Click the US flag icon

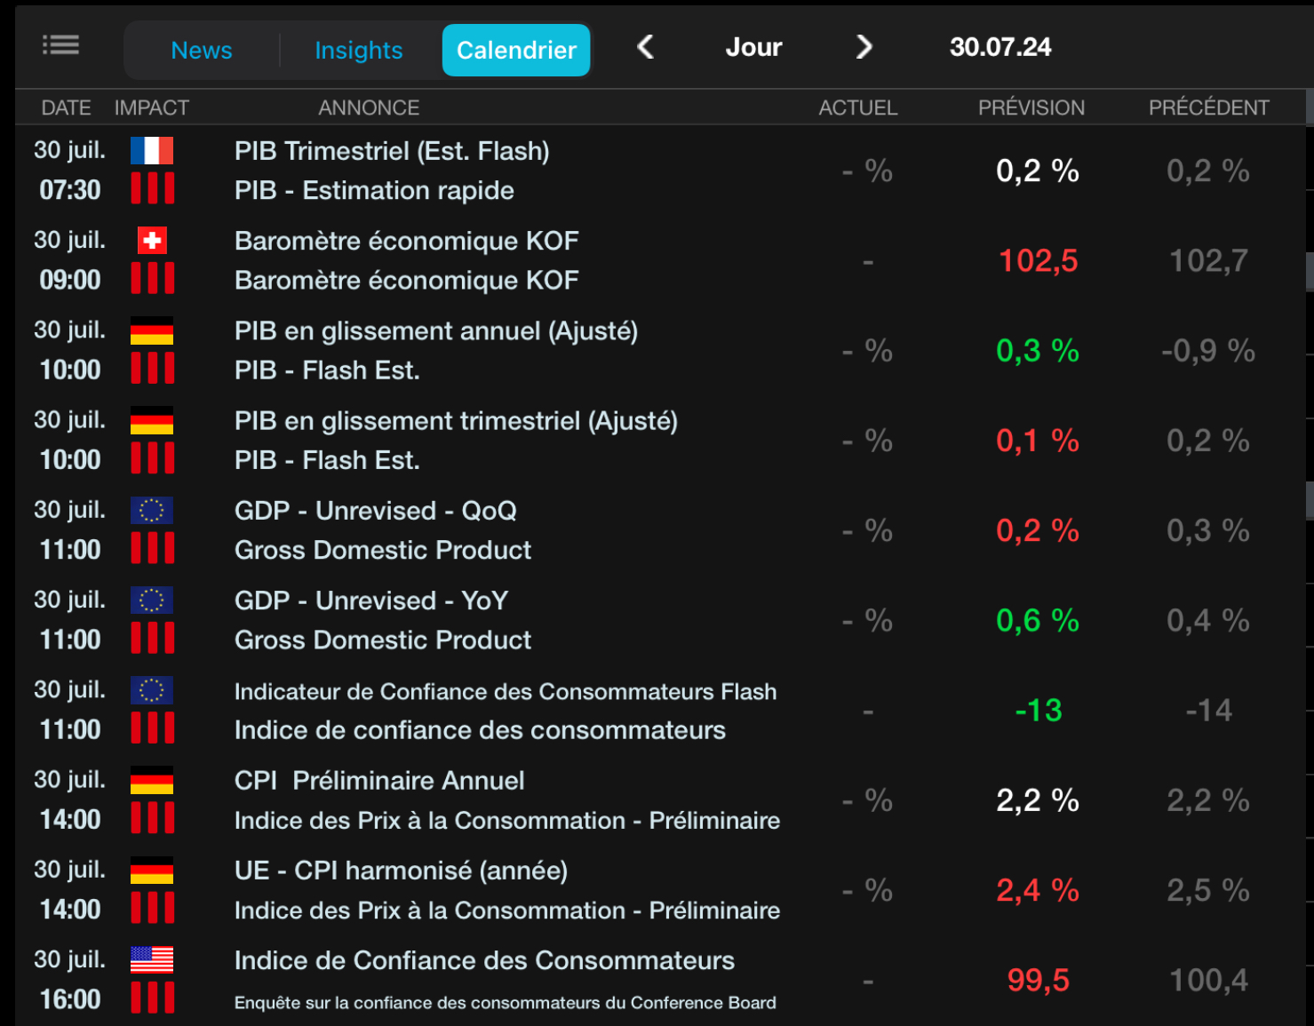point(152,959)
